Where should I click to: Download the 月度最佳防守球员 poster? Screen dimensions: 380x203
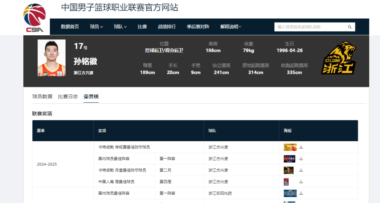pyautogui.click(x=301, y=170)
